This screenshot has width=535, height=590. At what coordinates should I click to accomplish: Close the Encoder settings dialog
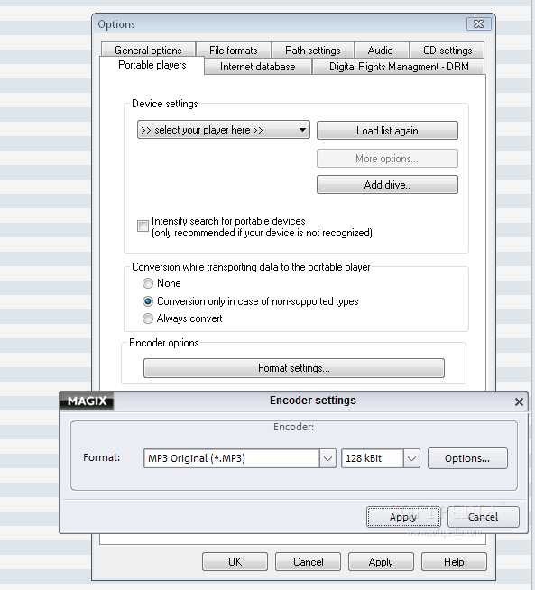(519, 401)
